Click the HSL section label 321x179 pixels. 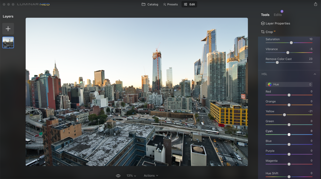tap(264, 74)
